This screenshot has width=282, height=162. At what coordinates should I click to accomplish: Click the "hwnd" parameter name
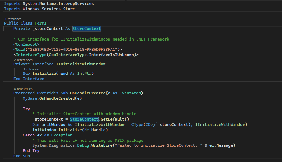click(x=63, y=74)
